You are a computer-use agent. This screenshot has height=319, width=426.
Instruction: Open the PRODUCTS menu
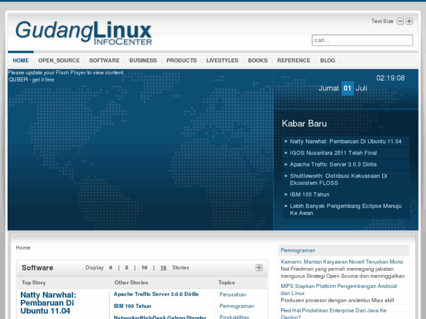coord(182,60)
